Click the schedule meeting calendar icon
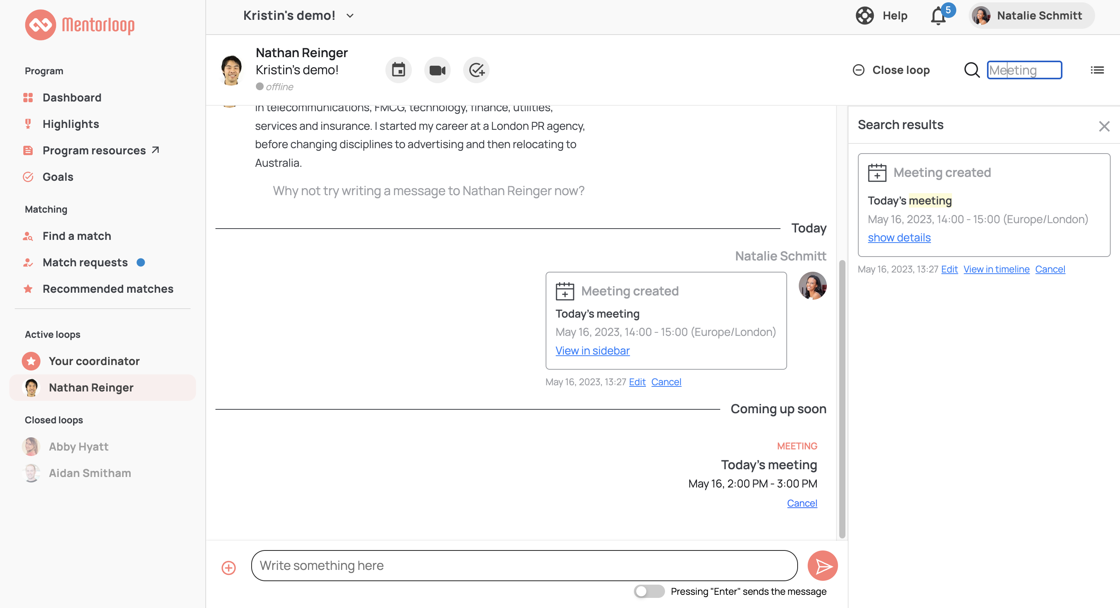 click(x=398, y=70)
